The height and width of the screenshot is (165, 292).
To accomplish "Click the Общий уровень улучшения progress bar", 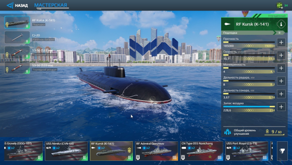I will [274, 134].
